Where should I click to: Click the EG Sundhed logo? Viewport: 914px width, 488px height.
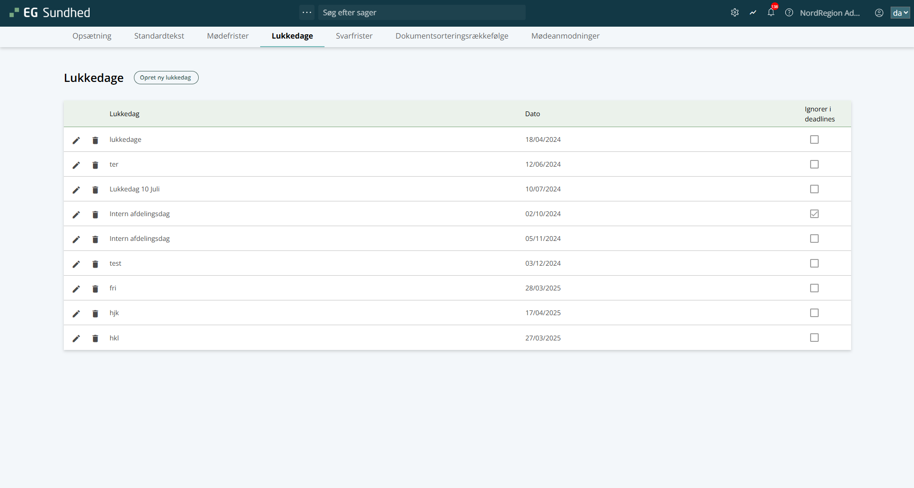click(50, 13)
